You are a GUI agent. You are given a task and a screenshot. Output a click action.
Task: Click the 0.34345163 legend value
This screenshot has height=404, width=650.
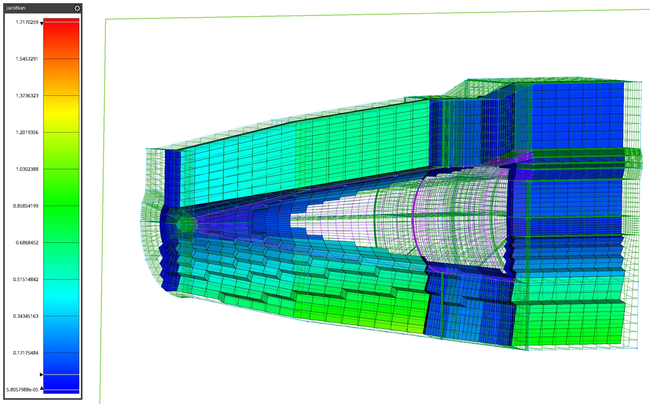point(26,316)
